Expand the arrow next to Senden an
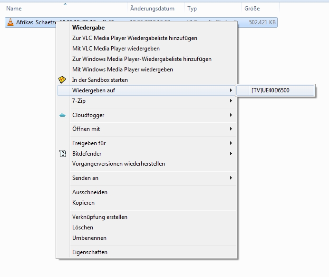 coord(231,178)
